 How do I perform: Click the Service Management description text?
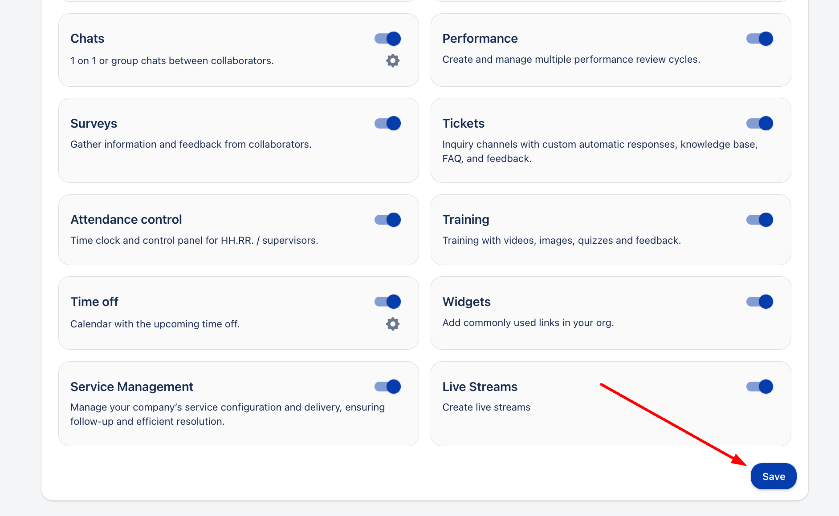[x=227, y=414]
